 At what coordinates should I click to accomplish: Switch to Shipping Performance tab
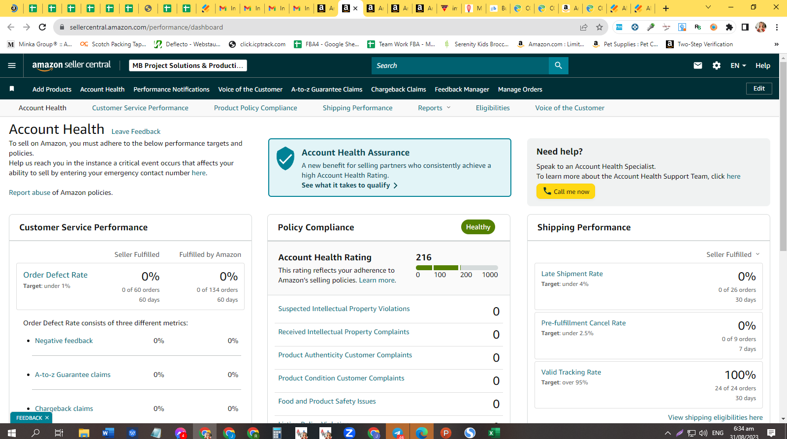(x=358, y=108)
